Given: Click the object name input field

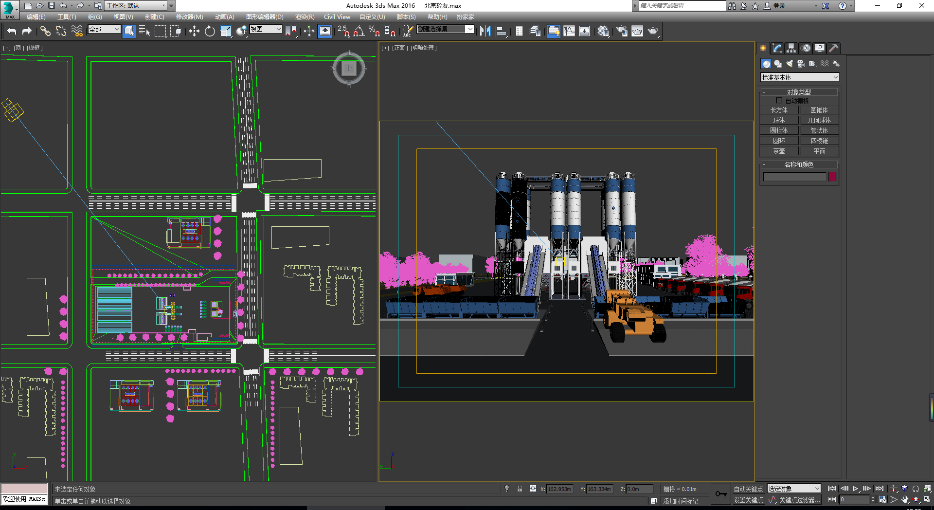Looking at the screenshot, I should pyautogui.click(x=795, y=177).
